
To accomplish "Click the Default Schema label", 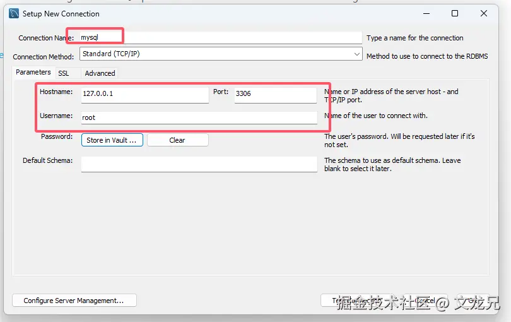I will pos(47,160).
